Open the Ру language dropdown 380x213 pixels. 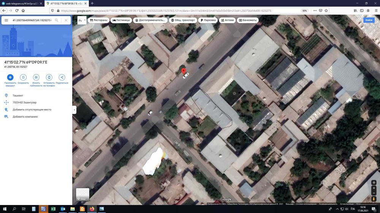click(x=82, y=20)
